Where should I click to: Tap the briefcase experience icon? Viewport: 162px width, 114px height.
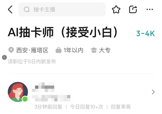[59, 50]
